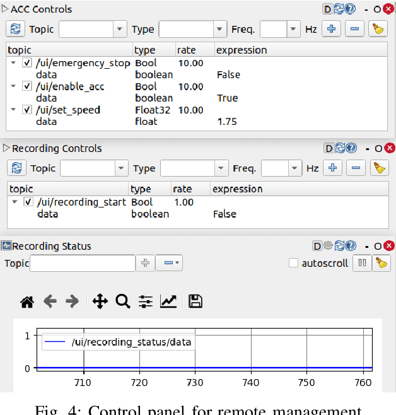Reset plot view with home icon
396x415 pixels.
pos(27,301)
